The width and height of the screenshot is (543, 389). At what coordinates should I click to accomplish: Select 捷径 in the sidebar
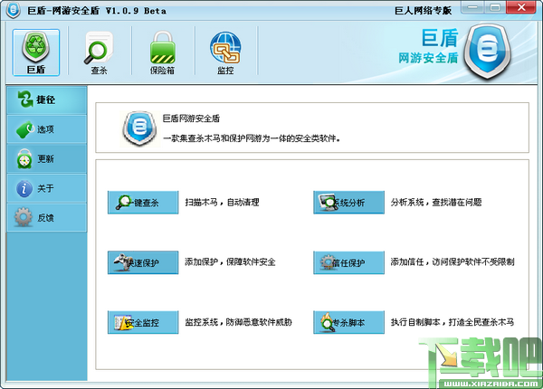click(x=47, y=100)
